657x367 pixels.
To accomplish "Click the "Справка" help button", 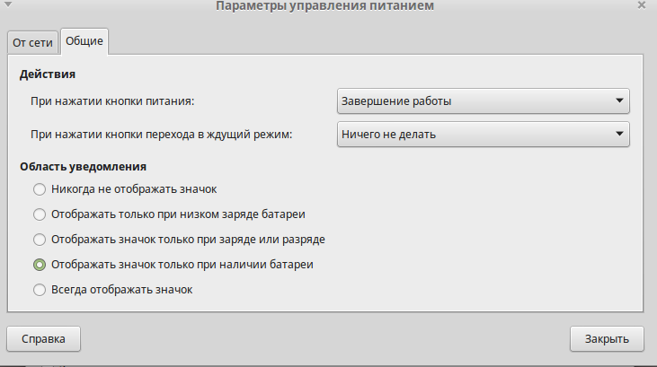I will (x=43, y=338).
